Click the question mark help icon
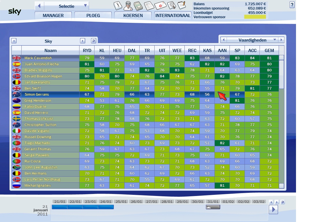Viewport: 333px width, 222px height. point(292,5)
